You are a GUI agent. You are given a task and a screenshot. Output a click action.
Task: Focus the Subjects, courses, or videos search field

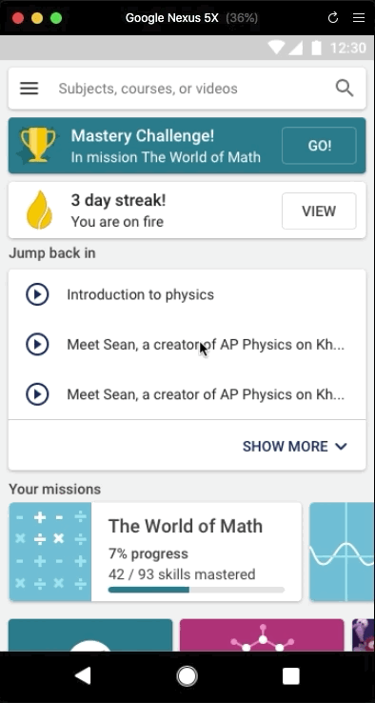point(187,89)
